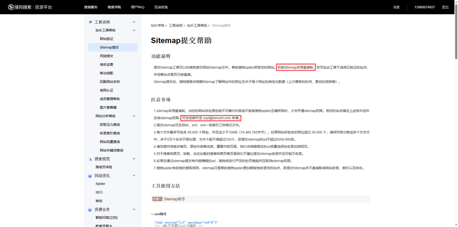Click the 资源平台 text beside logo
458x227 pixels.
pos(43,7)
